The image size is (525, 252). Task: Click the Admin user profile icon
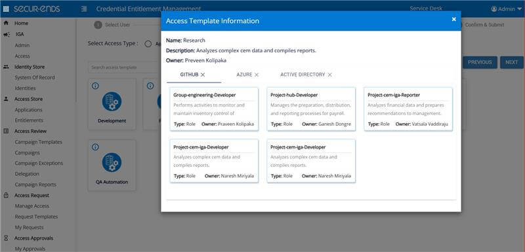(494, 9)
